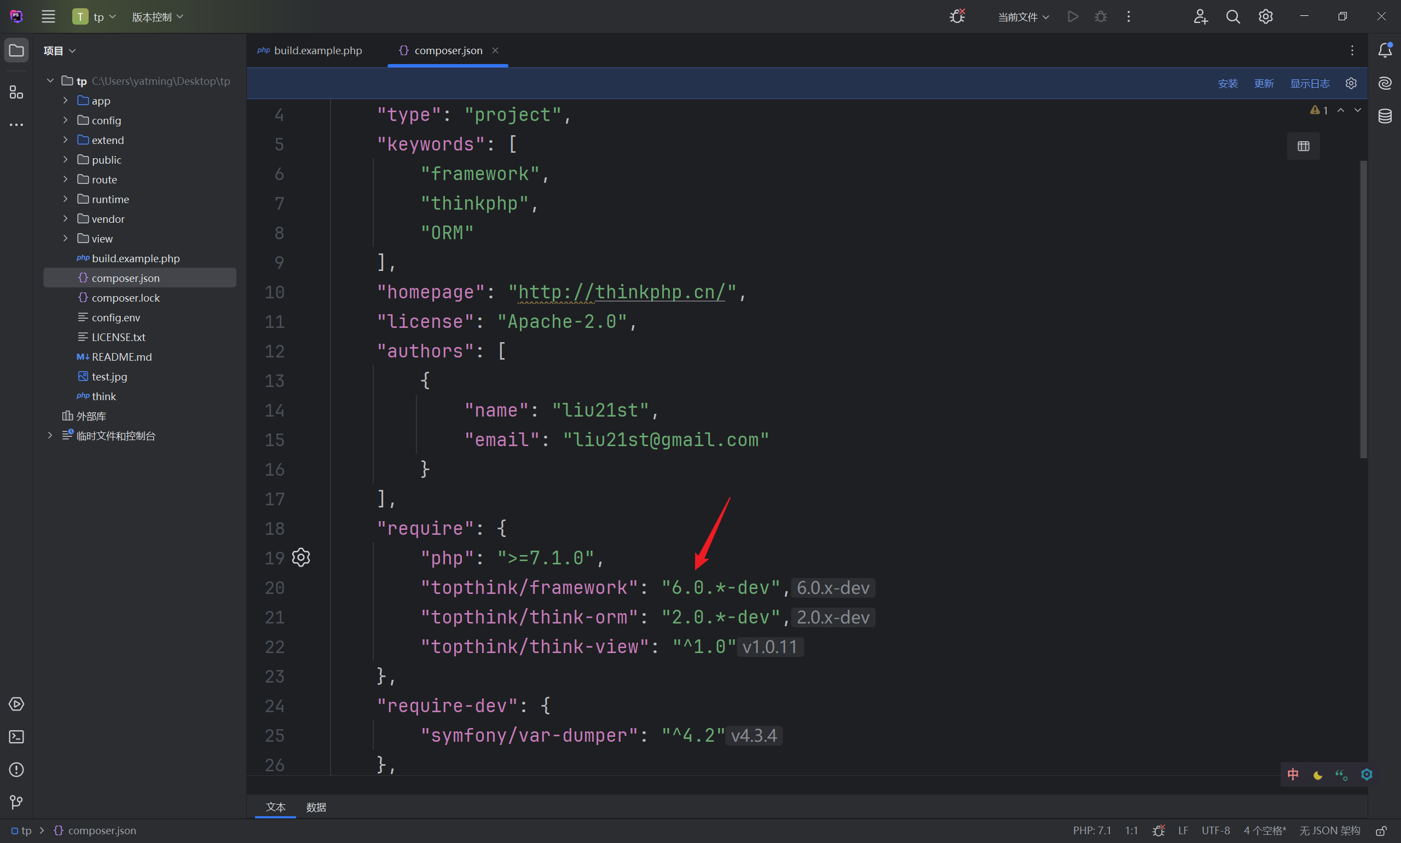Open the Notifications bell icon

click(1385, 50)
